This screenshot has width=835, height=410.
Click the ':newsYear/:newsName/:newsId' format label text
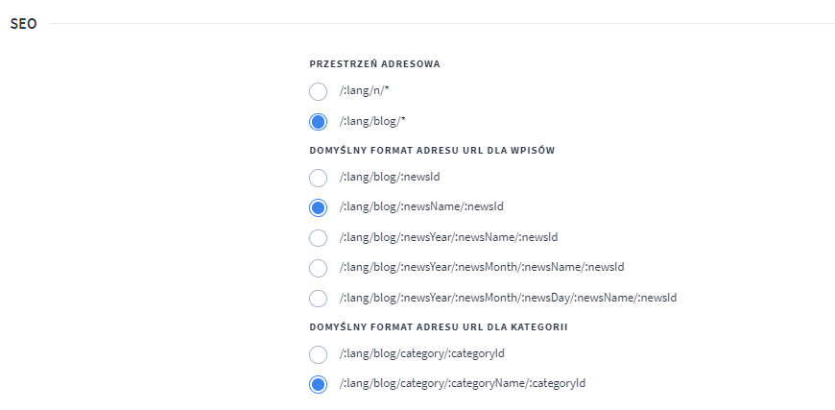[x=448, y=237]
